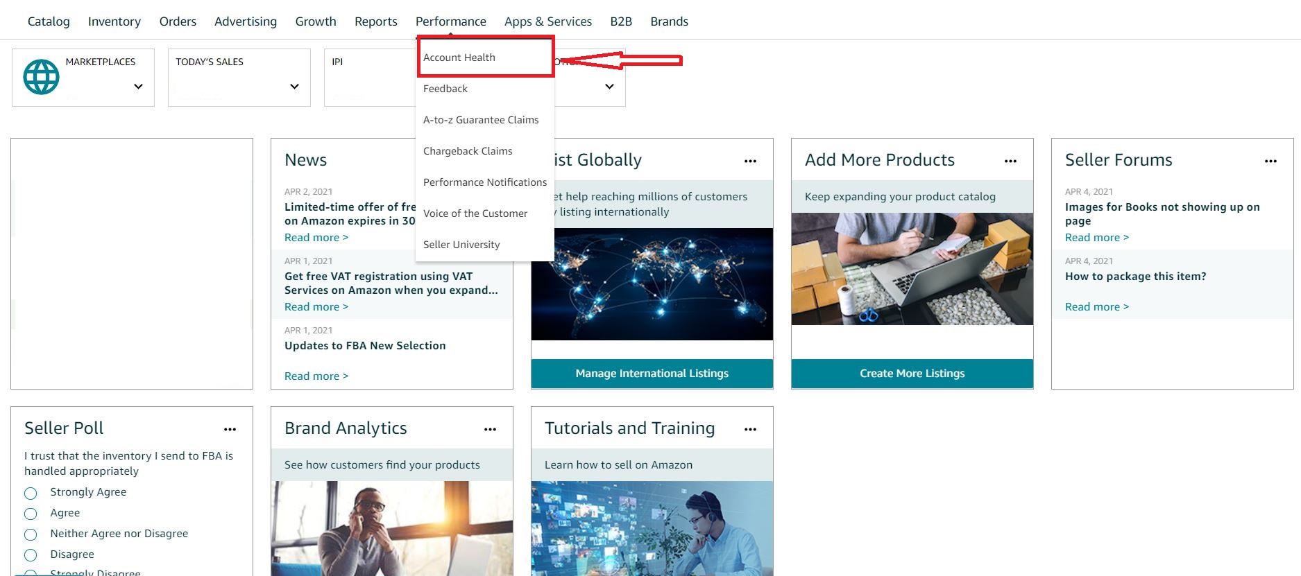Click the laptop and boxes product image
The image size is (1301, 576).
point(912,269)
